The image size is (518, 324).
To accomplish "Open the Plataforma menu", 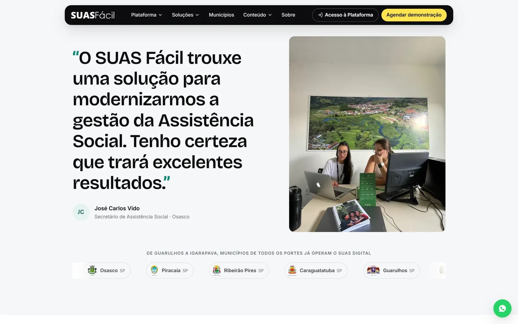I will tap(146, 15).
